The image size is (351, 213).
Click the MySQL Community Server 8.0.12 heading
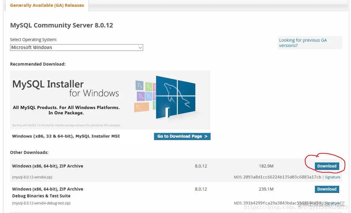pyautogui.click(x=62, y=25)
